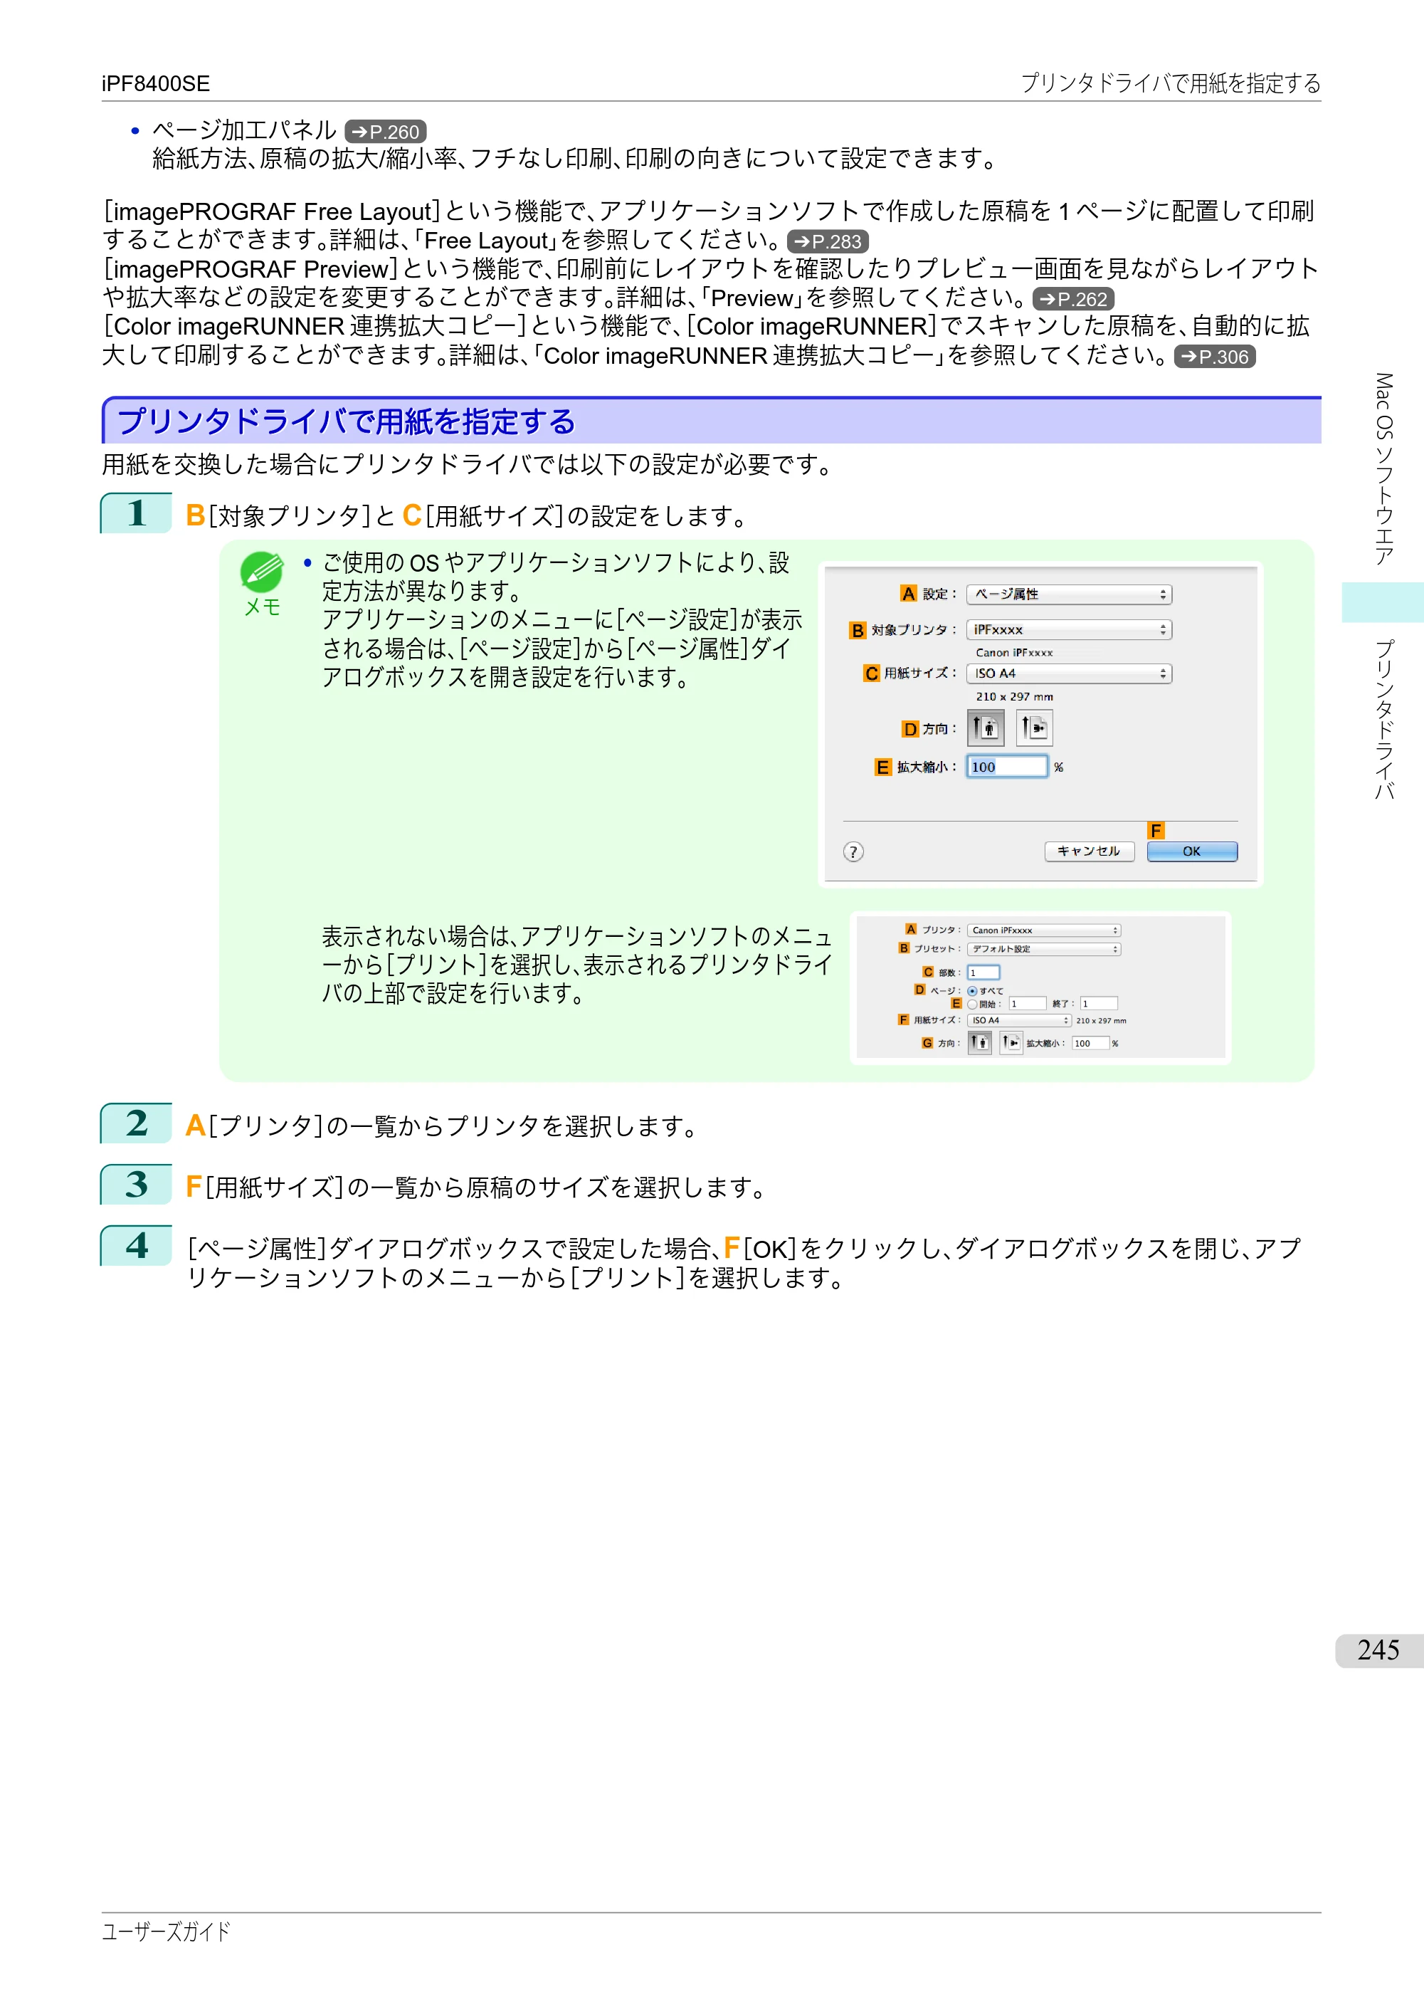Screen dimensions: 1424x2014
Task: Open the プリンタ Canon iPFxxxx dropdown
Action: pyautogui.click(x=1043, y=930)
